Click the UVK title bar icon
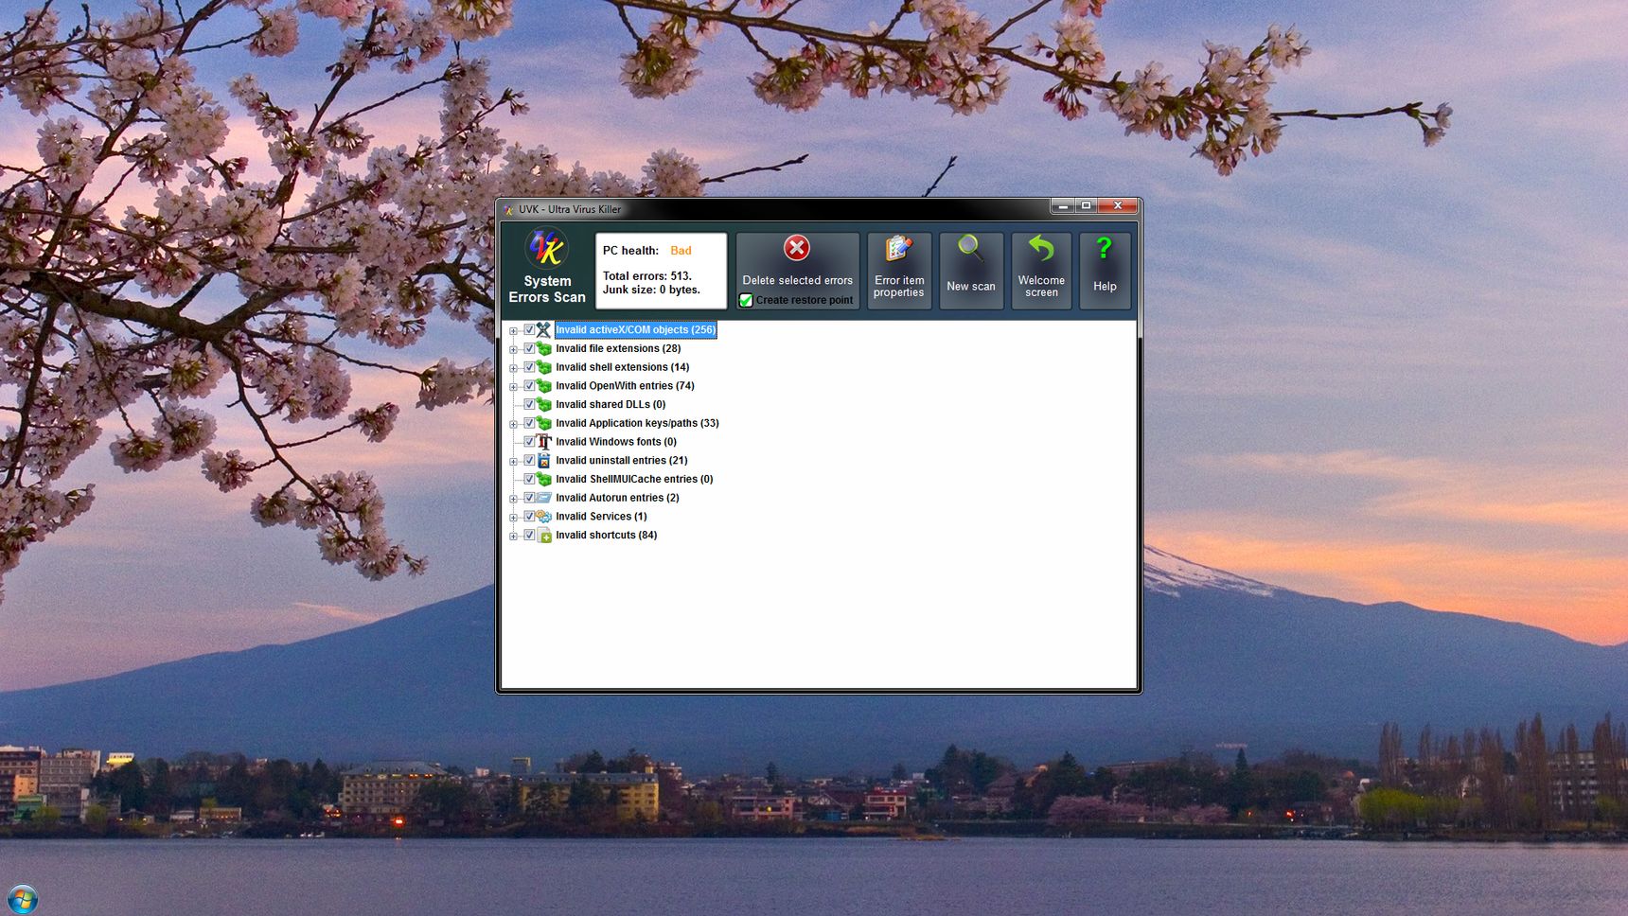The image size is (1628, 916). (x=508, y=209)
